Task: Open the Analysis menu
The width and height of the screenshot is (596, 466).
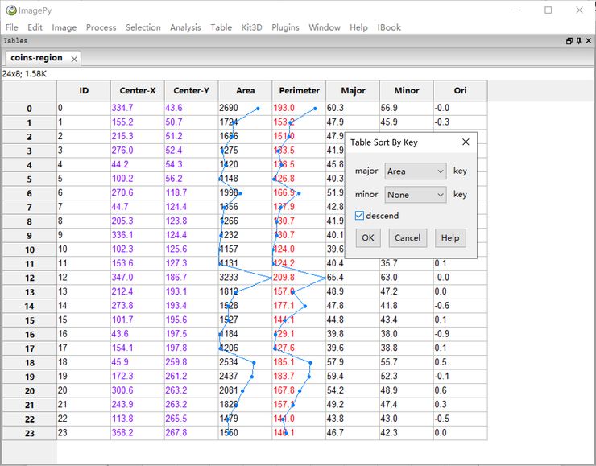Action: click(185, 27)
